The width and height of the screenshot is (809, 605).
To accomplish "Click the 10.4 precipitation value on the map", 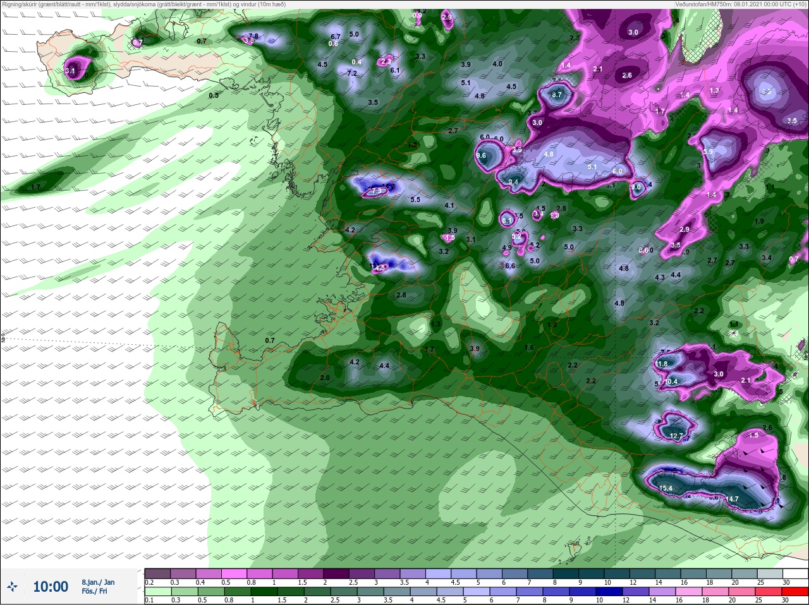I will [671, 381].
